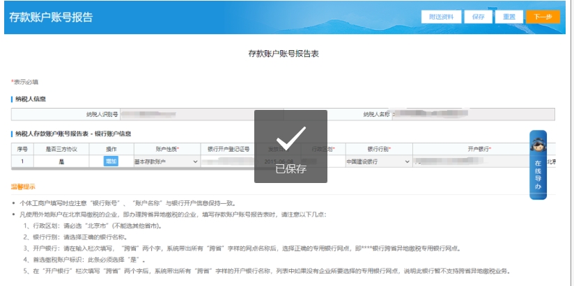Click the 重置 button to reset the form
This screenshot has width=574, height=286.
coord(509,17)
